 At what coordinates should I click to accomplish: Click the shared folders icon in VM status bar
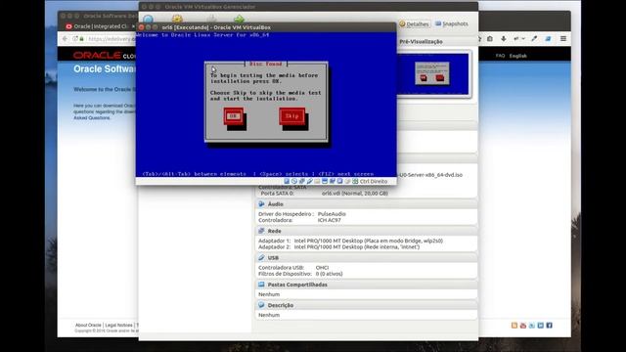(317, 181)
